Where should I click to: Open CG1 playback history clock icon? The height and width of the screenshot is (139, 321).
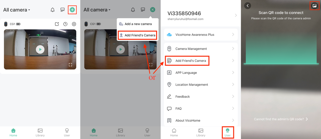65,24
